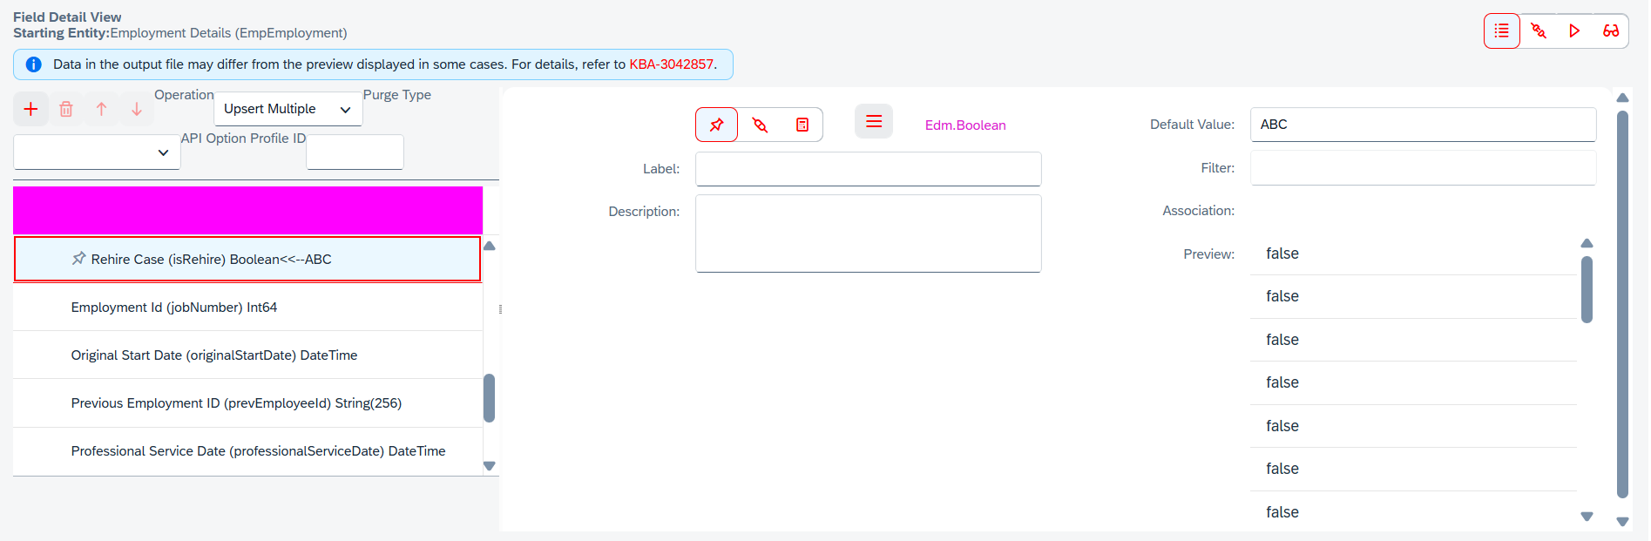Move field down with arrow icon
The image size is (1651, 541).
(x=137, y=109)
